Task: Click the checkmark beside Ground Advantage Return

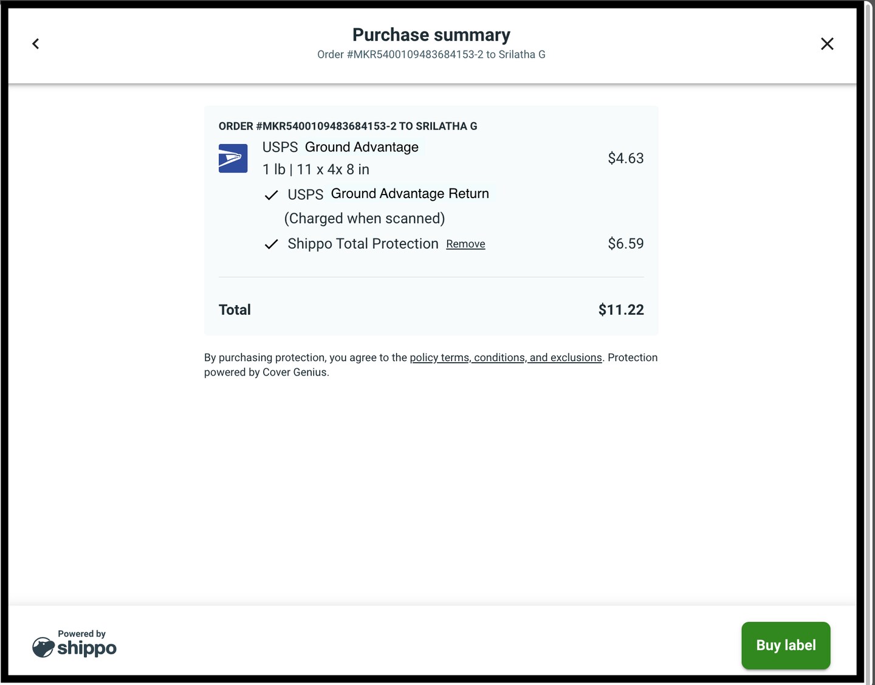Action: [x=271, y=194]
